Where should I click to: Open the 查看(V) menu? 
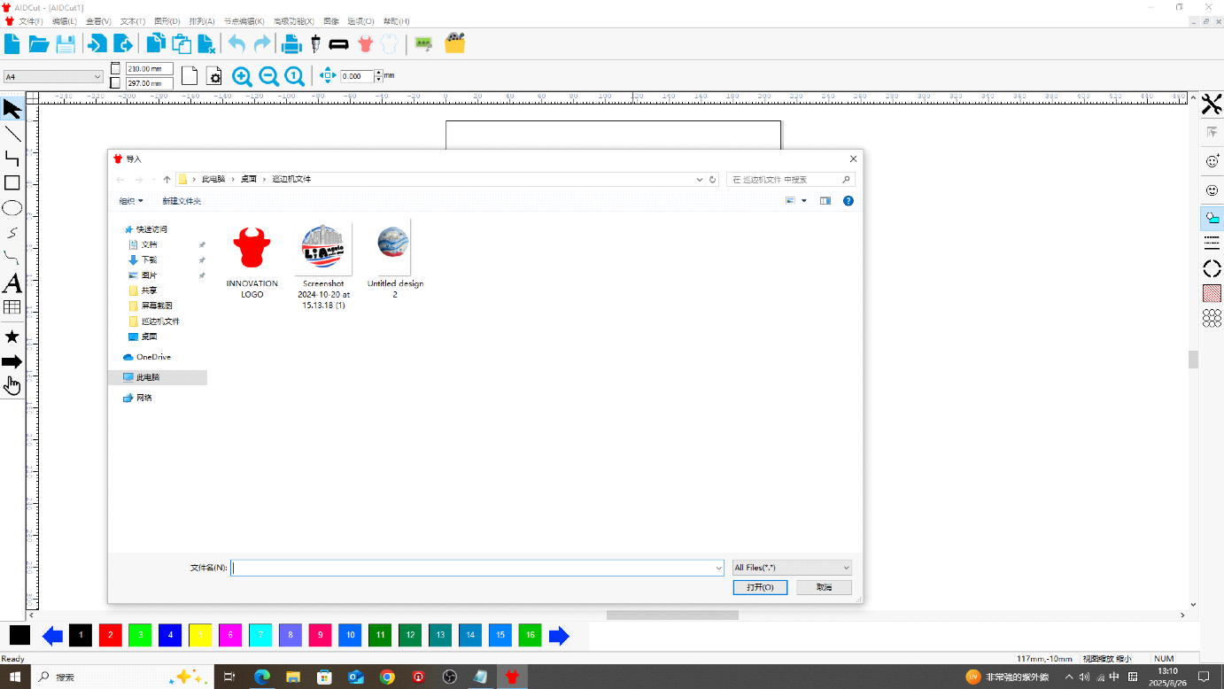tap(99, 21)
